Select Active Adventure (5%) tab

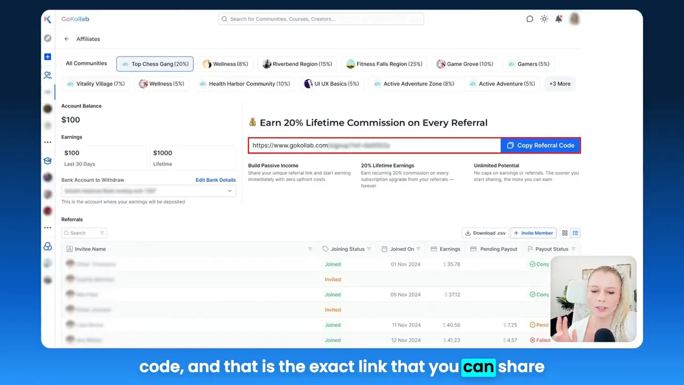[501, 84]
